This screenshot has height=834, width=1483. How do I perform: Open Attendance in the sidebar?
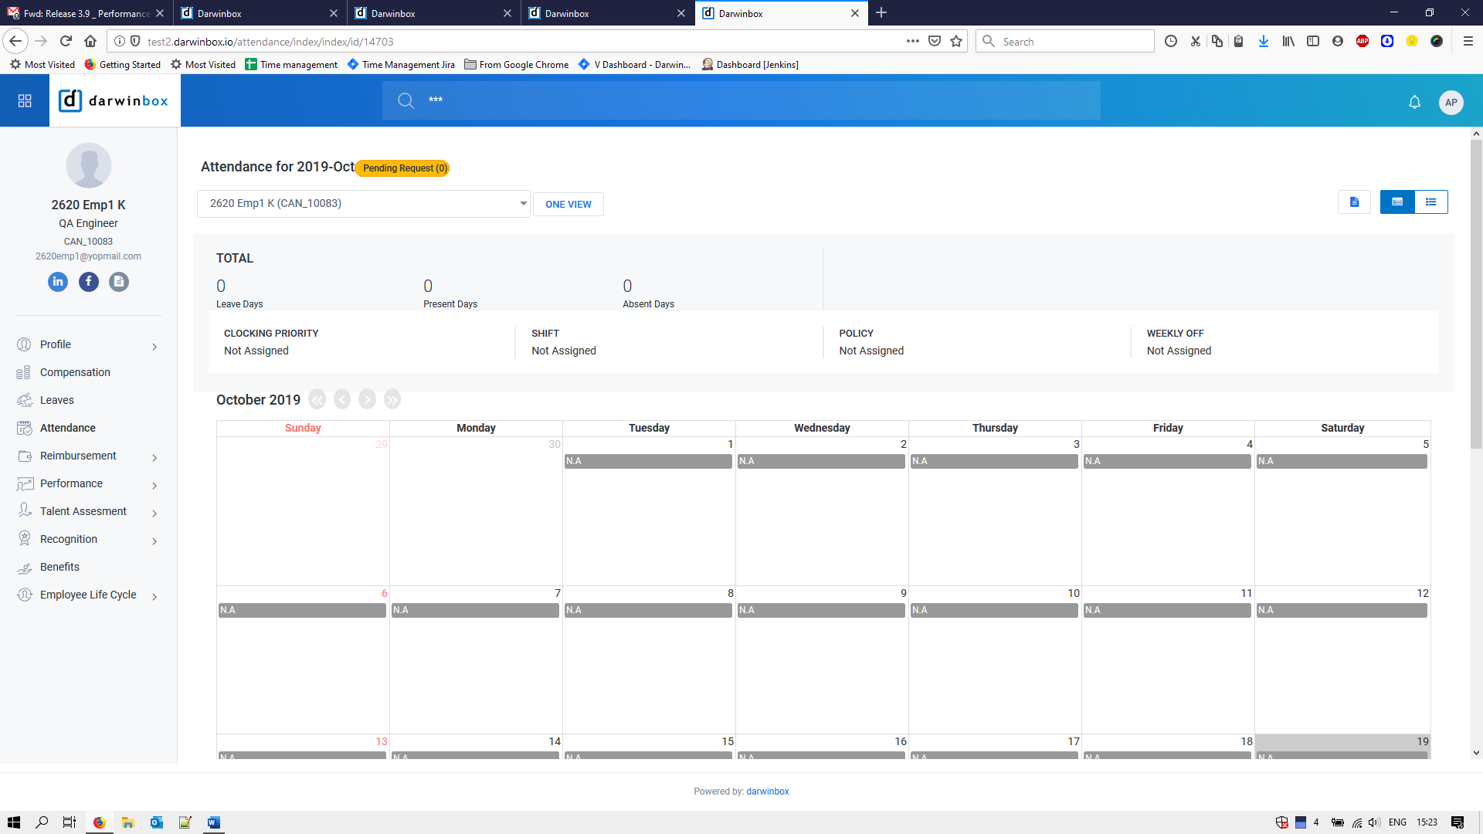click(x=68, y=428)
